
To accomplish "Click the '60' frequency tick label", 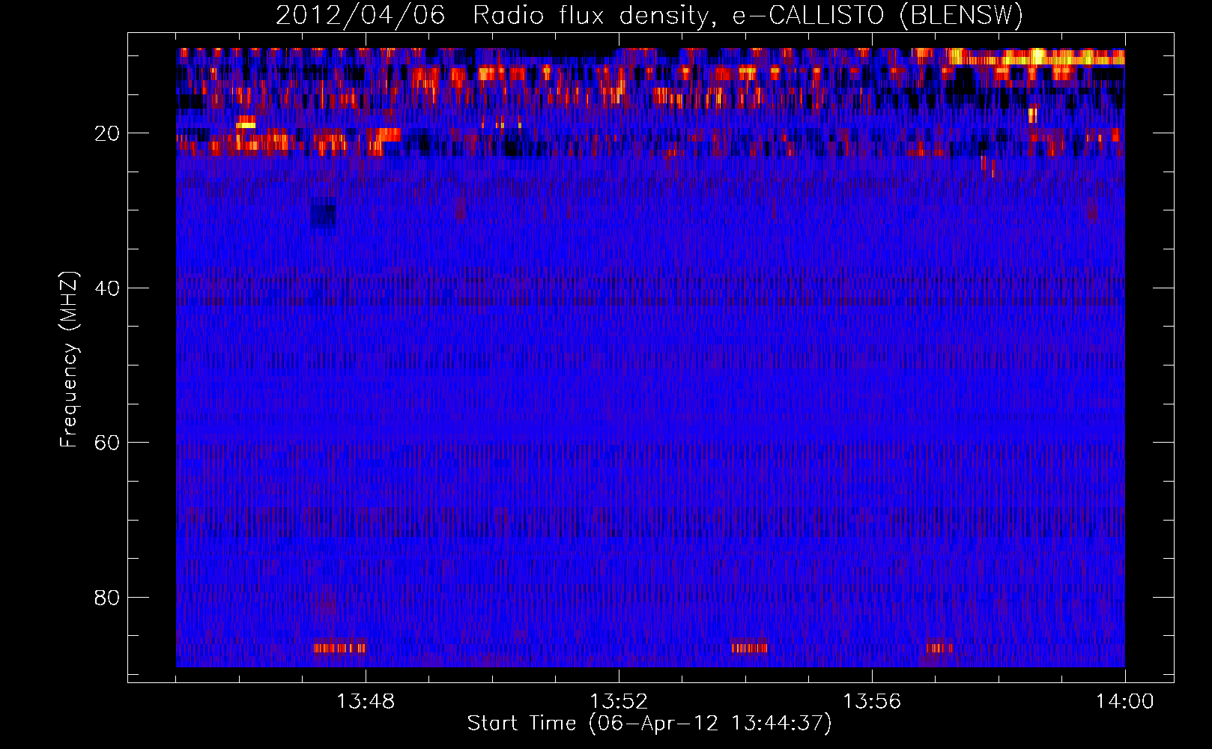I will (x=107, y=443).
